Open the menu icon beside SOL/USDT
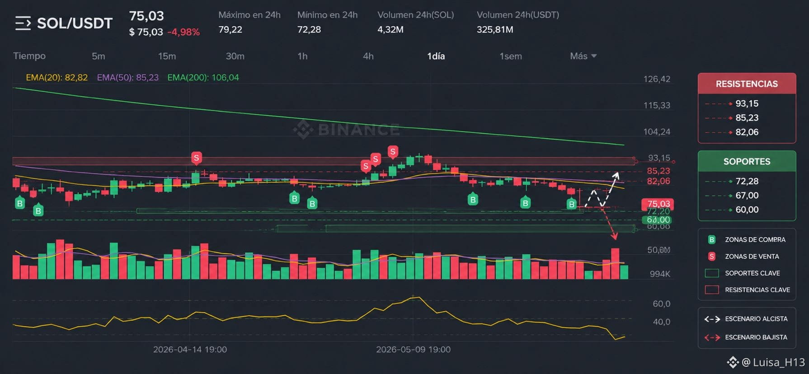809x374 pixels. point(23,23)
